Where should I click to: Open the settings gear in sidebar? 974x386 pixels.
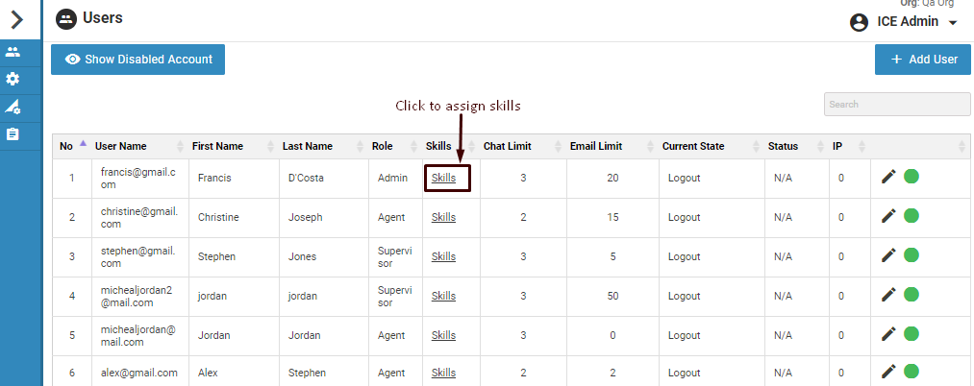[x=13, y=79]
